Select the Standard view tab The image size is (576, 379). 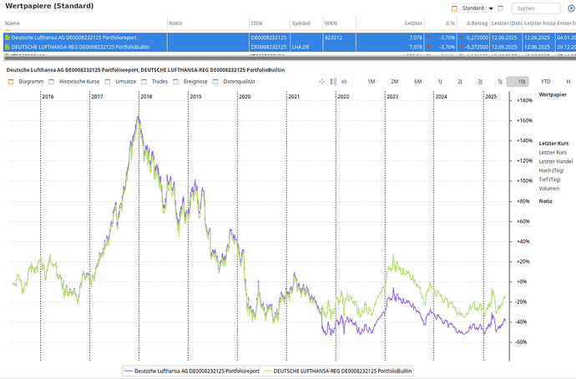[468, 8]
